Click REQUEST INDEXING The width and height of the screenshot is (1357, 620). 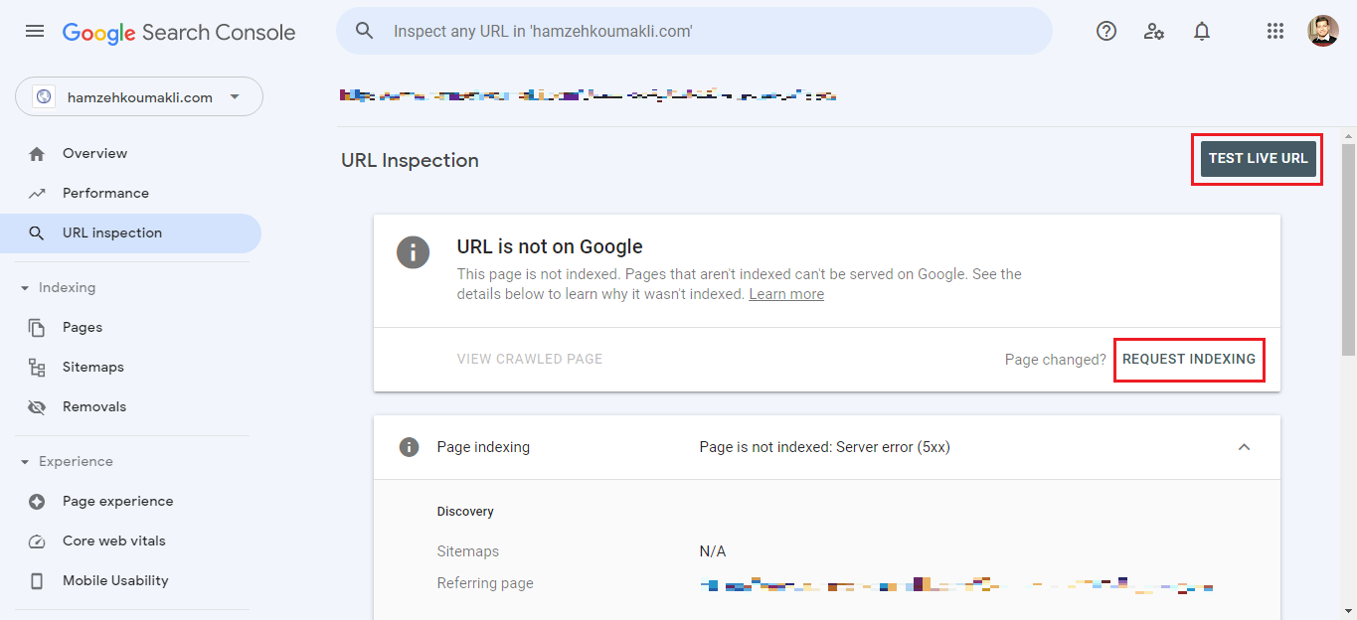[x=1188, y=359]
